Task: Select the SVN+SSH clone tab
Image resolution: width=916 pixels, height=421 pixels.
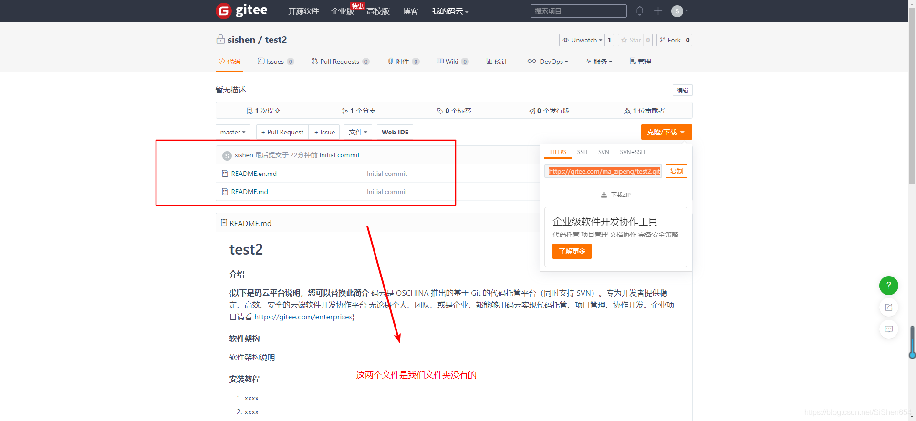Action: 632,152
